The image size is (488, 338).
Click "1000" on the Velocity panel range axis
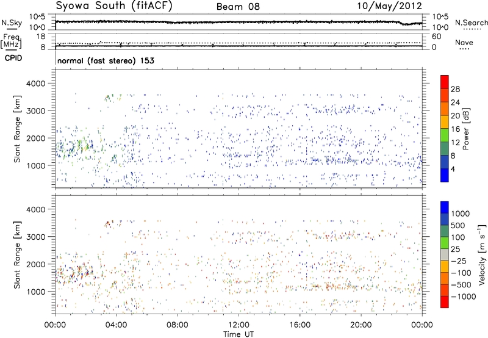(35, 292)
